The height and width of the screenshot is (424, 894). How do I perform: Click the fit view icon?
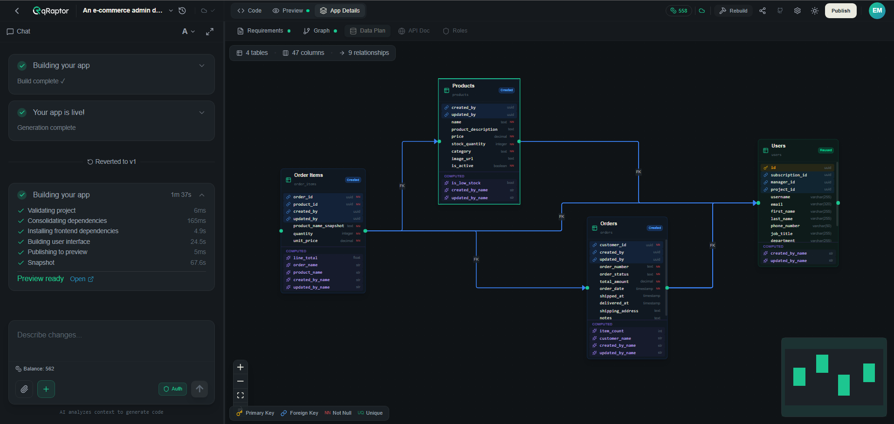241,395
